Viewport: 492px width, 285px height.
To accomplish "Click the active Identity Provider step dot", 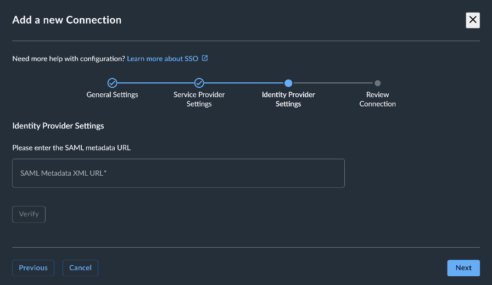I will pyautogui.click(x=288, y=83).
